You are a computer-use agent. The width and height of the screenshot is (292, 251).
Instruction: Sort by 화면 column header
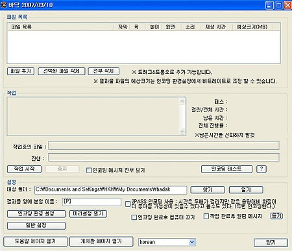(171, 27)
